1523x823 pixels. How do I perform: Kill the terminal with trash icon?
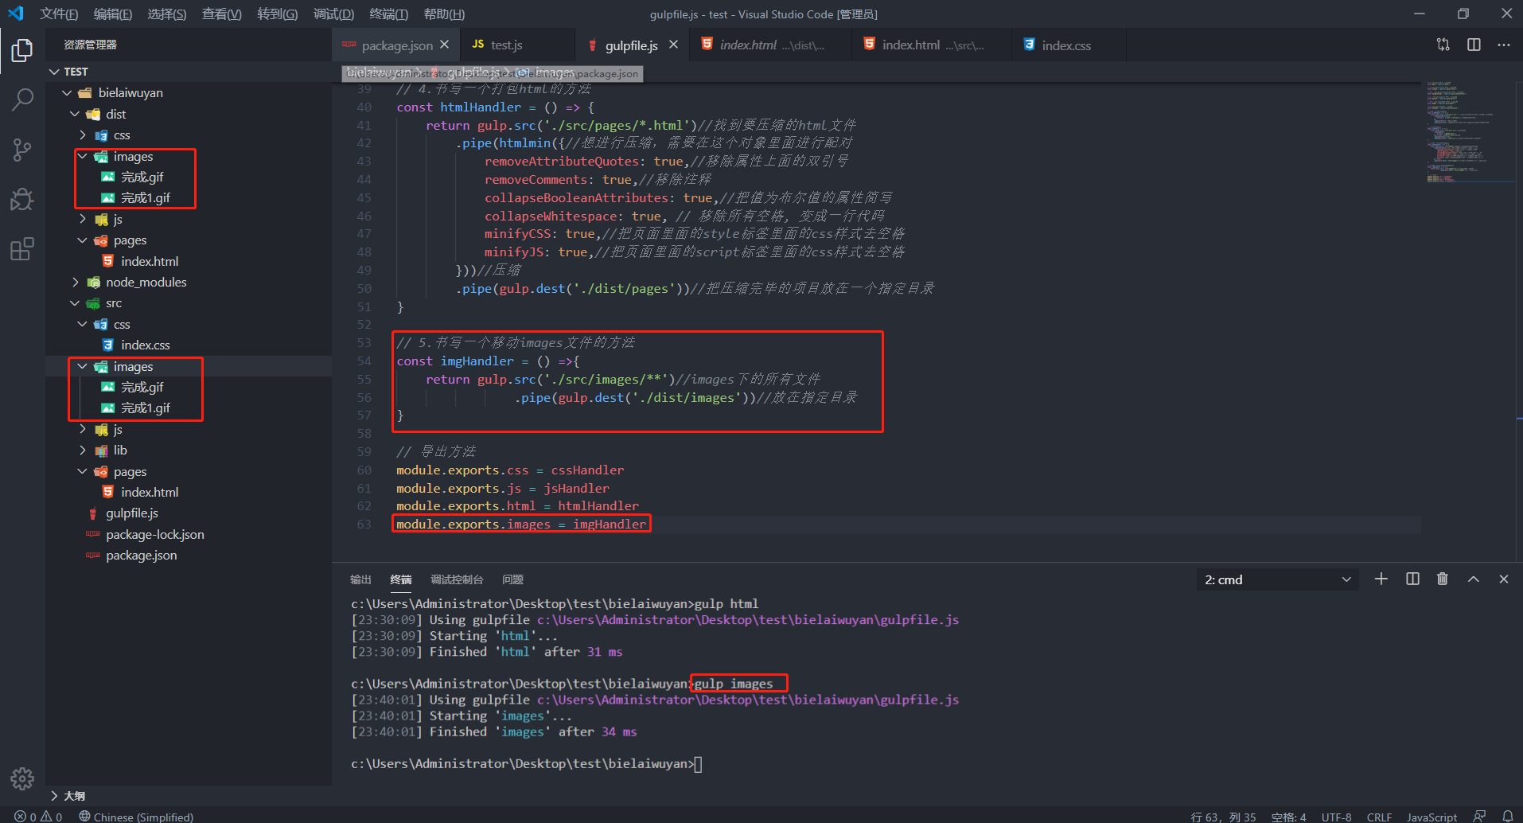pos(1443,579)
